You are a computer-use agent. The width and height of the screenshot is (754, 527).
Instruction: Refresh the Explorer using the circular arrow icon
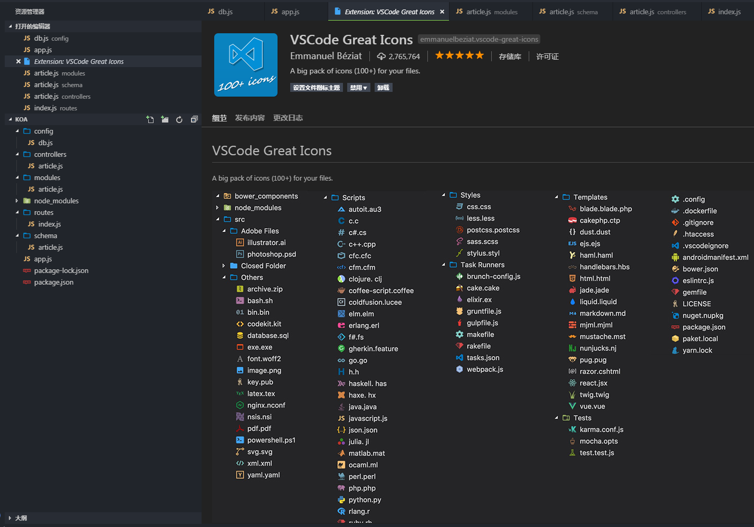179,119
